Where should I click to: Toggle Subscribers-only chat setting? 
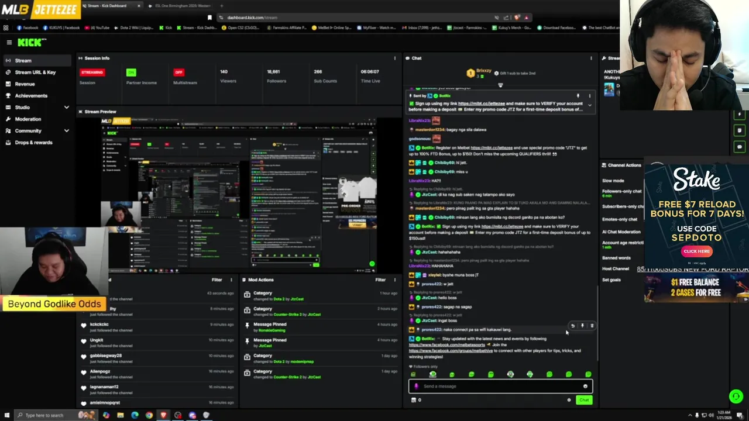click(623, 206)
